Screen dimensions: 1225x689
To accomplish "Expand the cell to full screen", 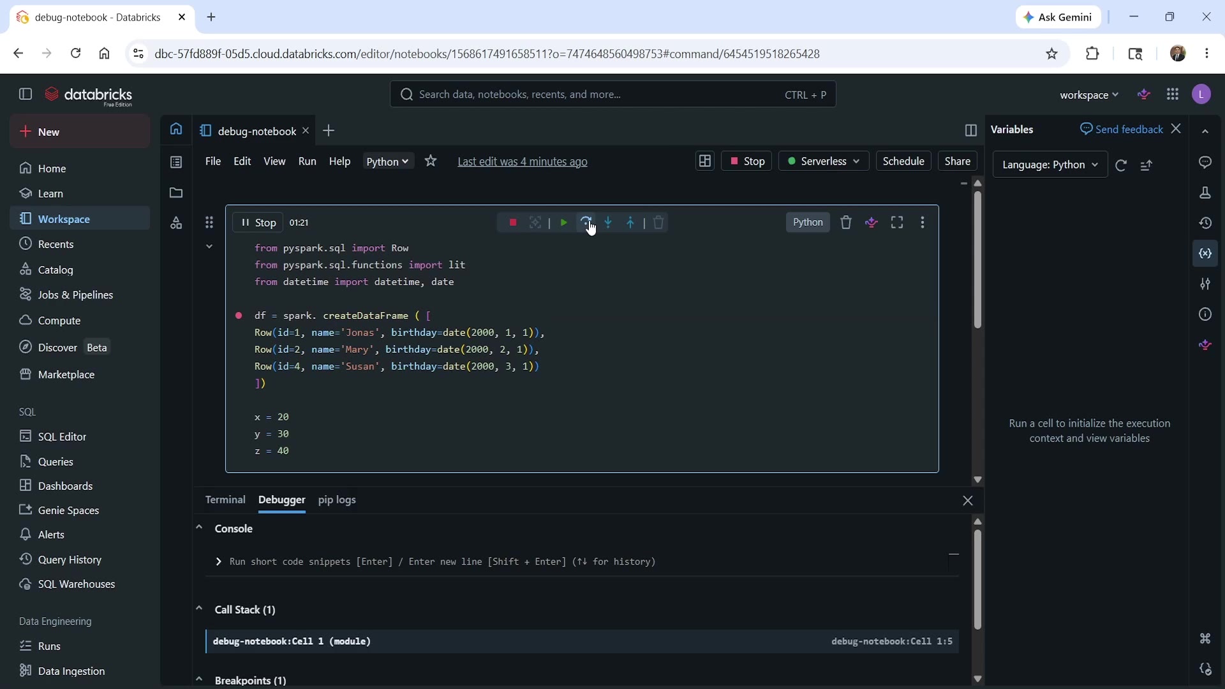I will [x=897, y=223].
